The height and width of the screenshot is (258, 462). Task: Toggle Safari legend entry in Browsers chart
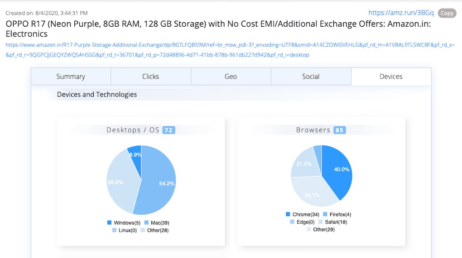pos(332,222)
